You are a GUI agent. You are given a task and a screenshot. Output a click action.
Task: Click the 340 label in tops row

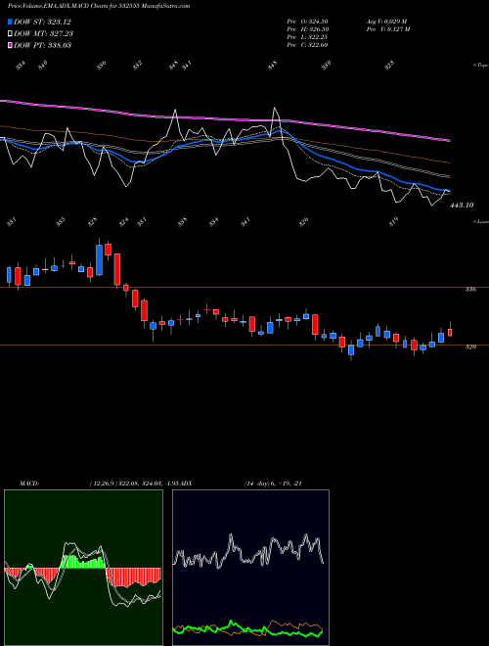43,66
